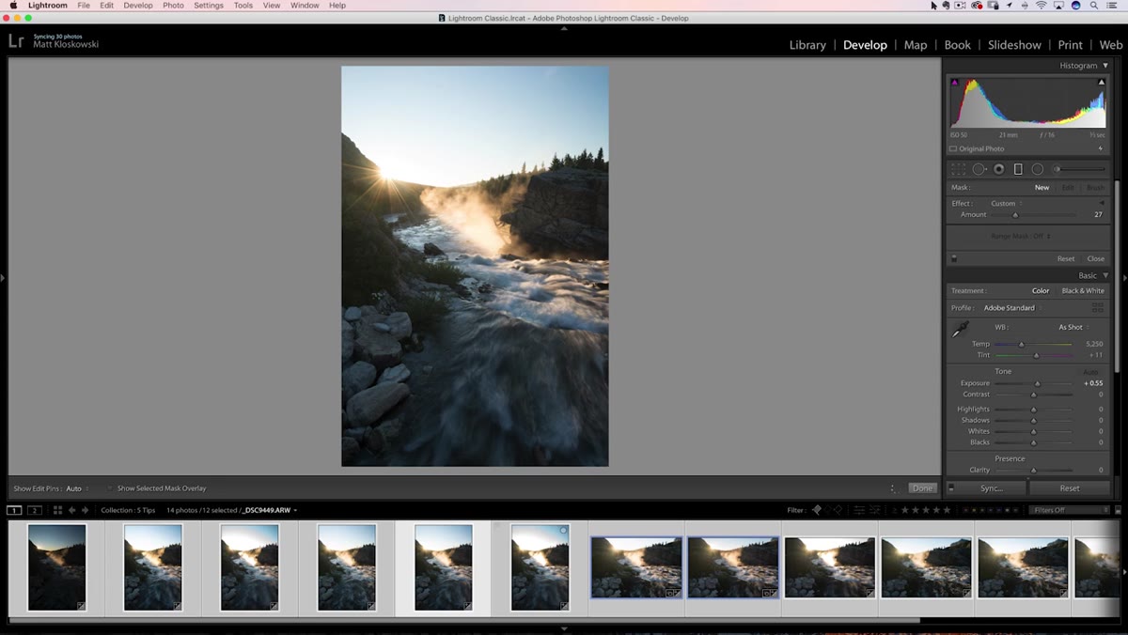Toggle the highlight clipping indicator in Histogram

(1102, 83)
